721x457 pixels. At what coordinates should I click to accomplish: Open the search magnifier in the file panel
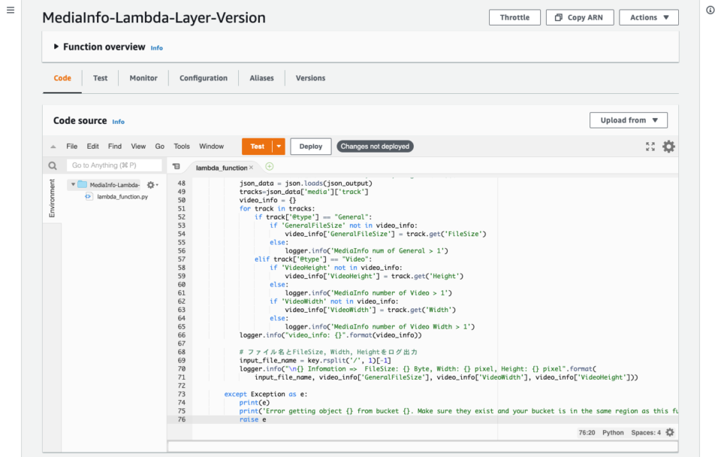(51, 165)
